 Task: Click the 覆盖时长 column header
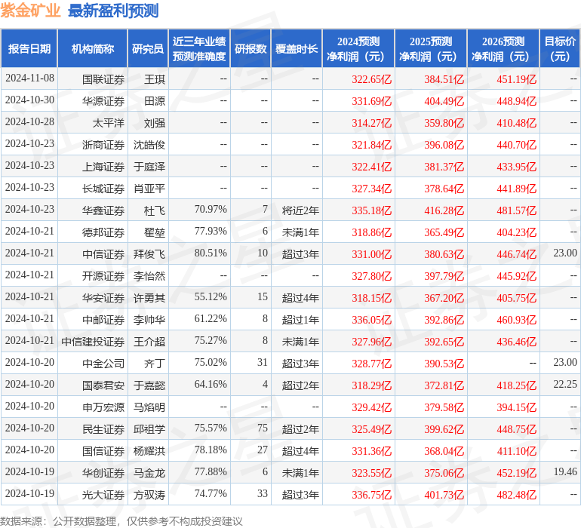tap(297, 48)
